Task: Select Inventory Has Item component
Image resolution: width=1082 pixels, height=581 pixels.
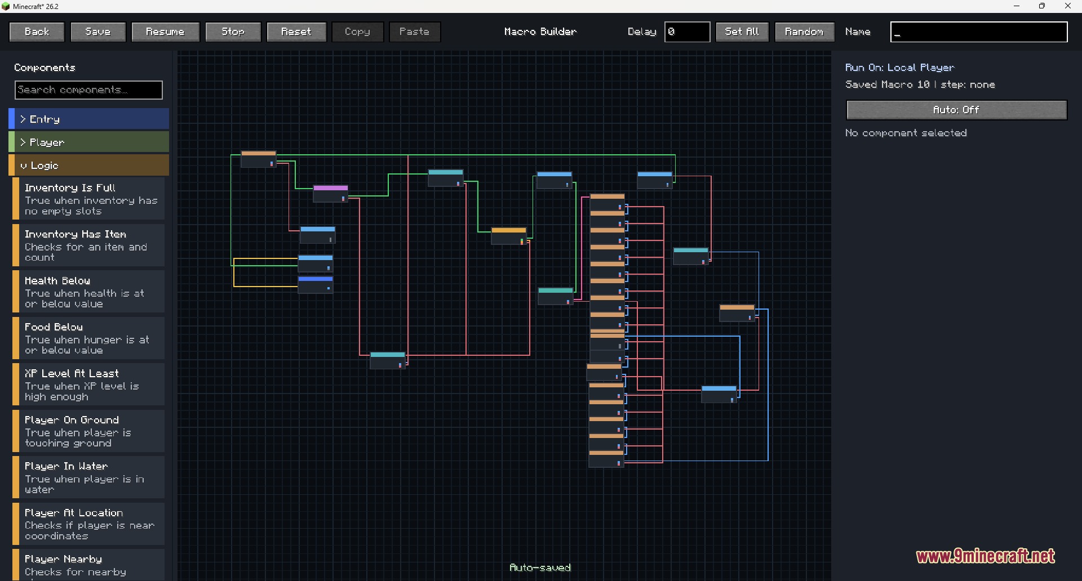Action: pos(89,245)
